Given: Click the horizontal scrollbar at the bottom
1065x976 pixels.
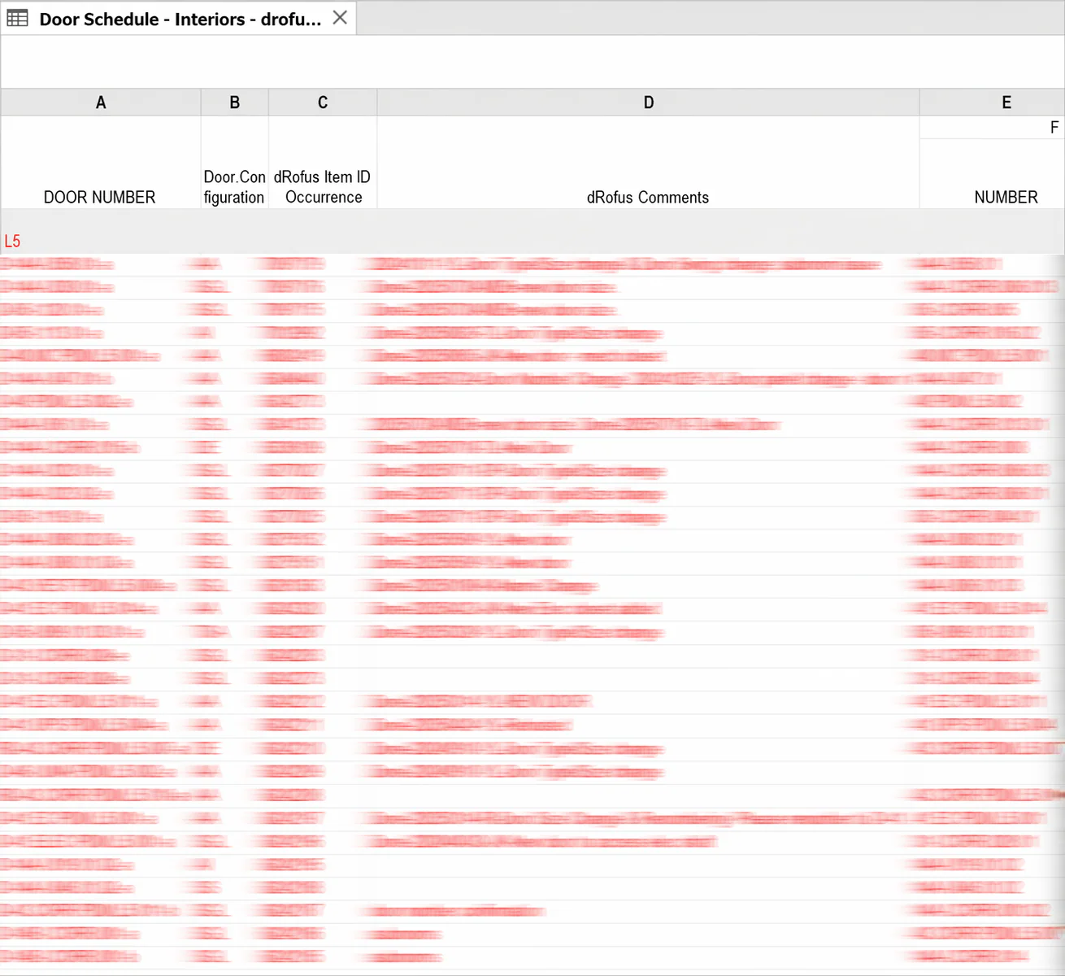Looking at the screenshot, I should (x=532, y=970).
